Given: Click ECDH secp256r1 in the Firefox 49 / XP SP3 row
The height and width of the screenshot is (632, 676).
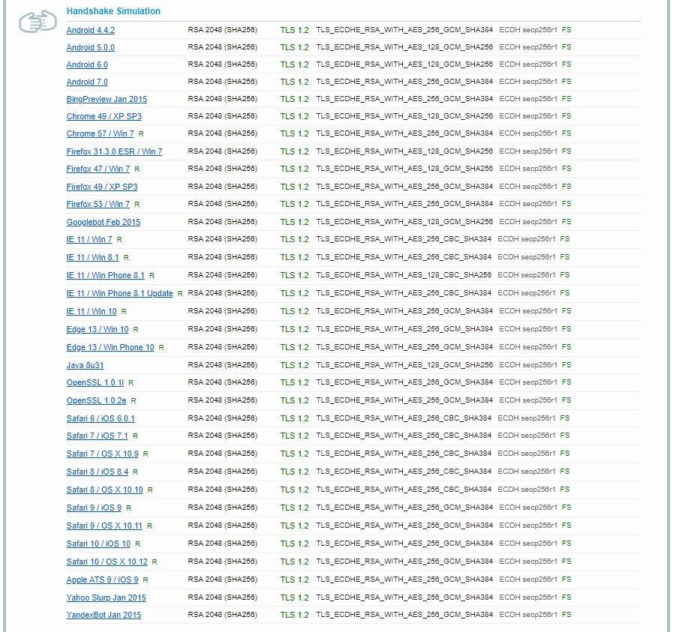Looking at the screenshot, I should (528, 187).
